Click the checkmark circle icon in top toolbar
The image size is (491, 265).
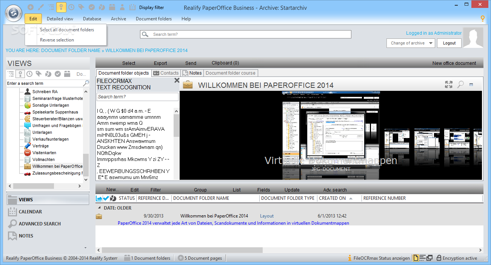click(x=92, y=7)
